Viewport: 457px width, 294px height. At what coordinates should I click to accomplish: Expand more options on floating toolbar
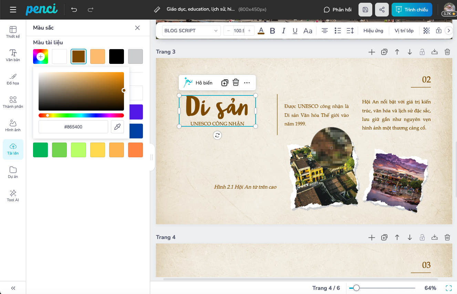[x=247, y=82]
